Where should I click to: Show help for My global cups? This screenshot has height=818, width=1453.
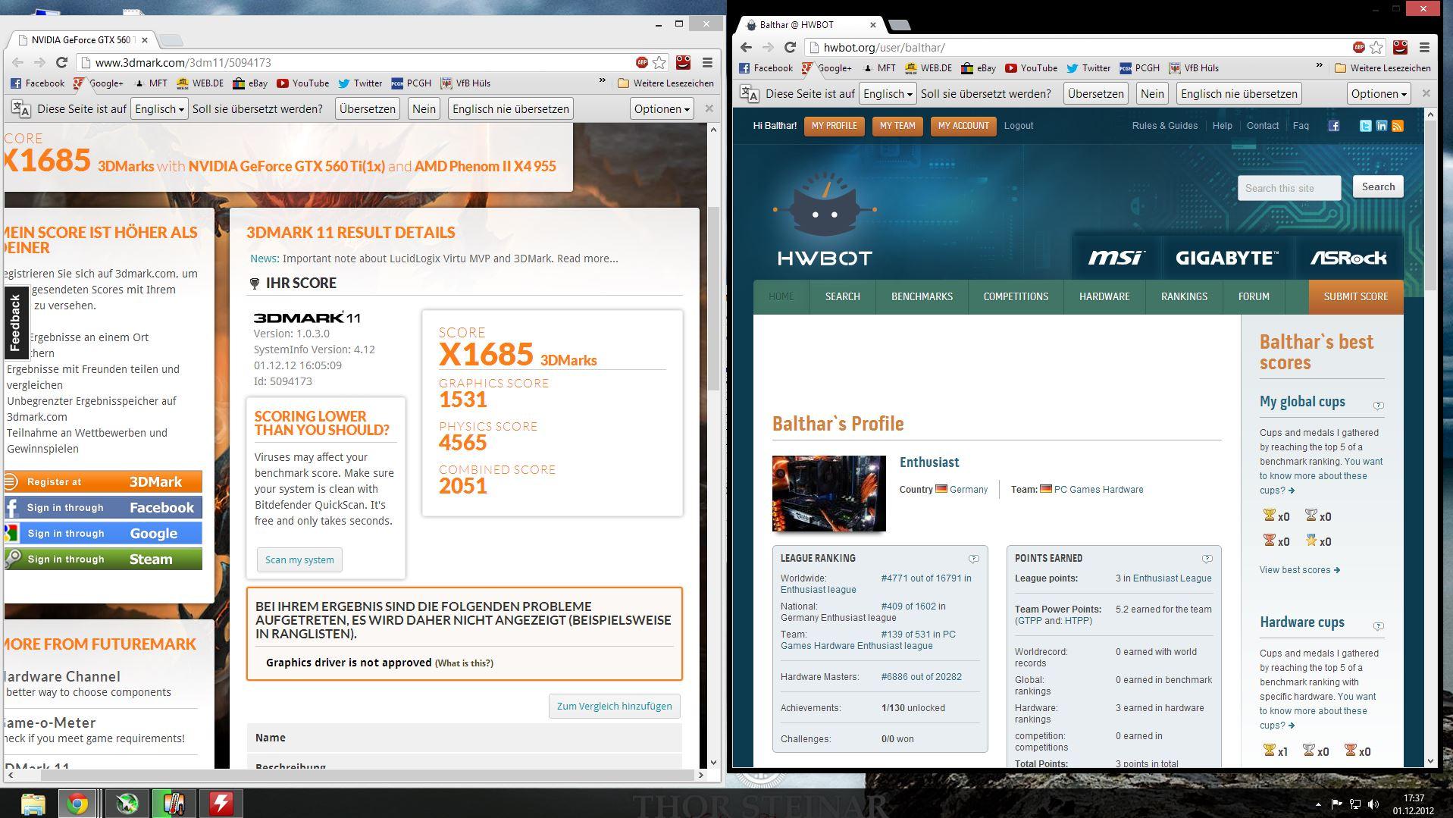click(1378, 406)
